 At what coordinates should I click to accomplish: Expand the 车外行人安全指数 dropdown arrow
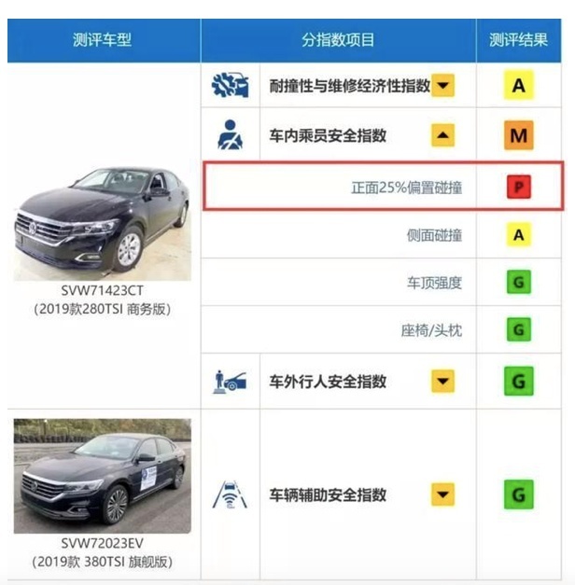click(442, 382)
